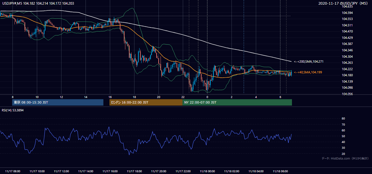Click hour label 20 under the price chart
This screenshot has width=372, height=174.
pos(159,97)
